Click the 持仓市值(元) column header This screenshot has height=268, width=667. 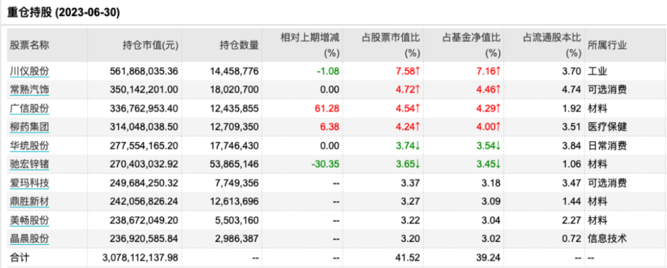pyautogui.click(x=150, y=45)
